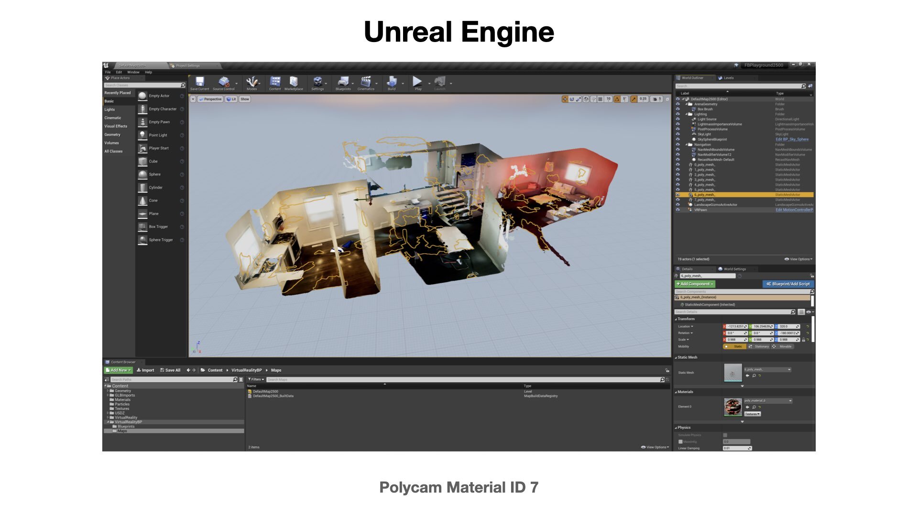This screenshot has height=516, width=918.
Task: Select Point Light in Place Actors
Action: (161, 135)
